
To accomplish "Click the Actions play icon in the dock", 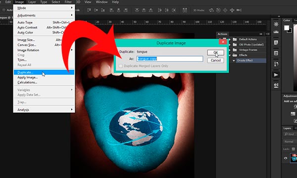I will [x=276, y=75].
